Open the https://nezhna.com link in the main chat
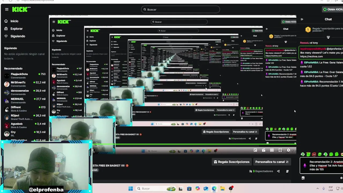 tap(311, 57)
